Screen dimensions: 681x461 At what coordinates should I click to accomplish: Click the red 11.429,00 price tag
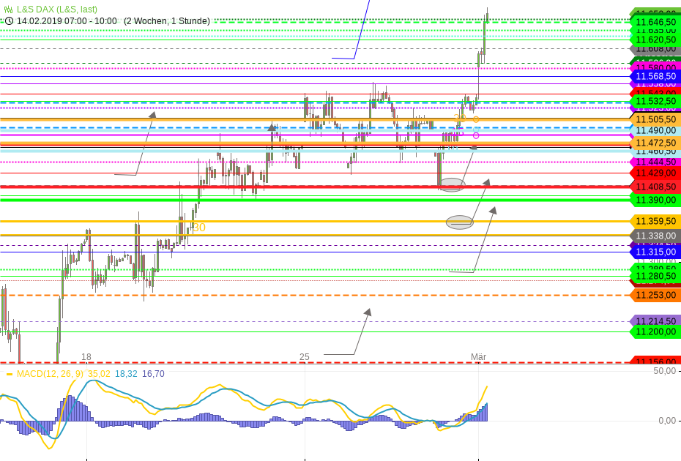655,173
